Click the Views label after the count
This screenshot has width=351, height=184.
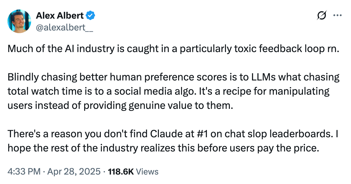tap(147, 171)
